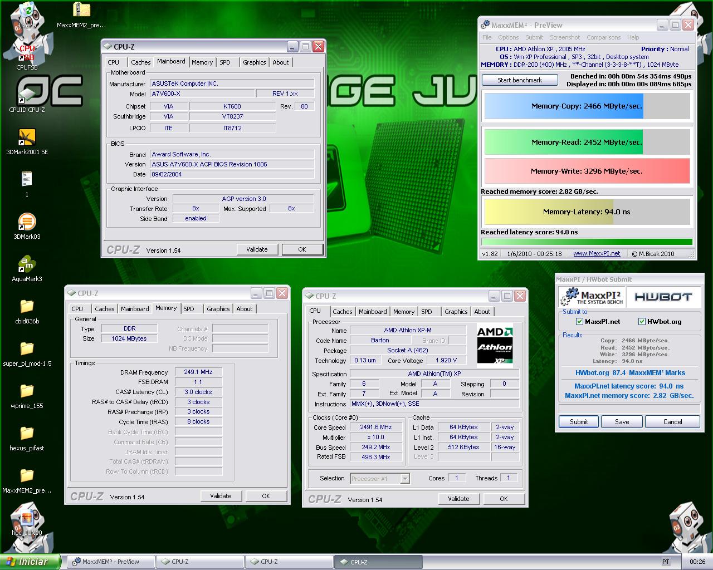Click Save button in HWbot Submit dialog
This screenshot has height=570, width=713.
pos(622,422)
